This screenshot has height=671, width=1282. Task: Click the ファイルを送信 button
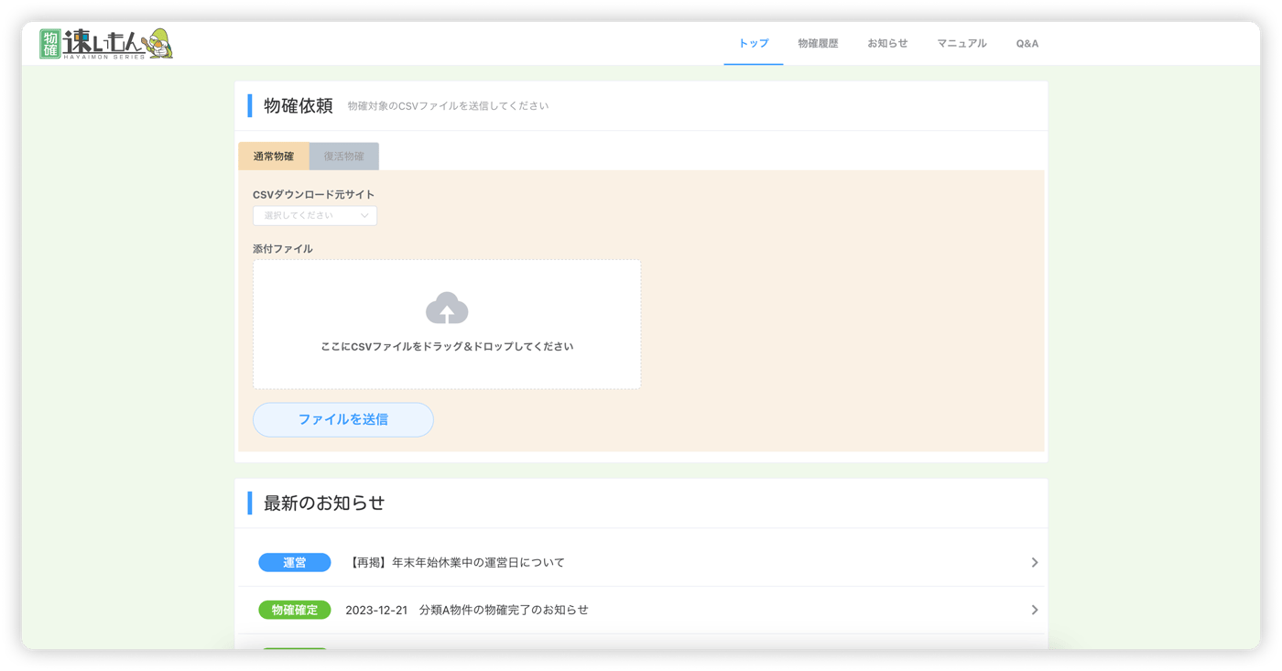[343, 419]
